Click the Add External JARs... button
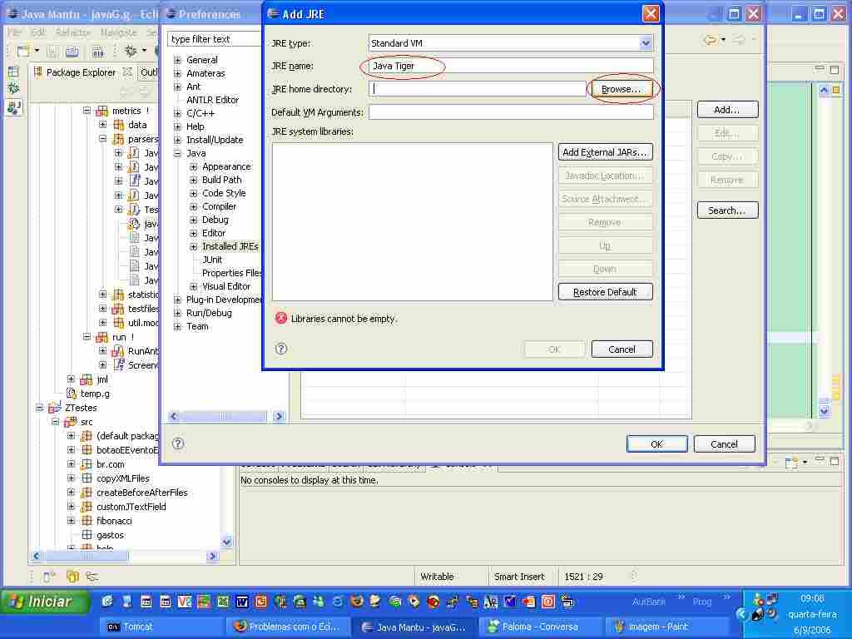The width and height of the screenshot is (852, 639). [x=605, y=152]
